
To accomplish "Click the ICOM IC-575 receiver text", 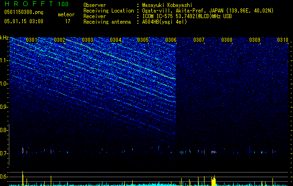I will pyautogui.click(x=187, y=16).
